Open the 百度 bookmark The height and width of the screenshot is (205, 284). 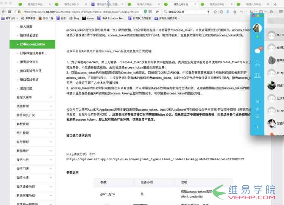coord(61,18)
